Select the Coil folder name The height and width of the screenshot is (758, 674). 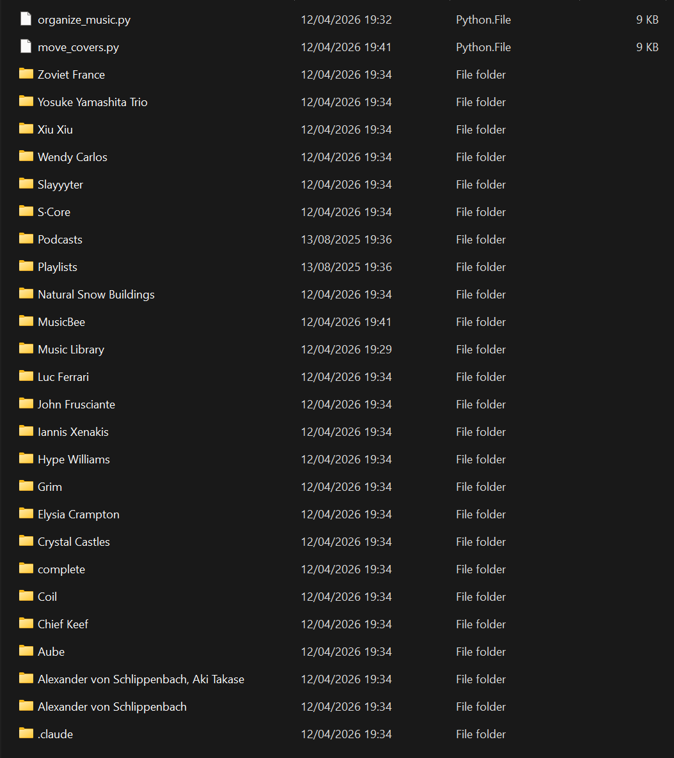click(47, 597)
